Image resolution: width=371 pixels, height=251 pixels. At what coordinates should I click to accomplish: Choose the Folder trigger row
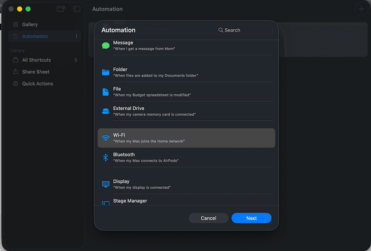[x=186, y=72]
